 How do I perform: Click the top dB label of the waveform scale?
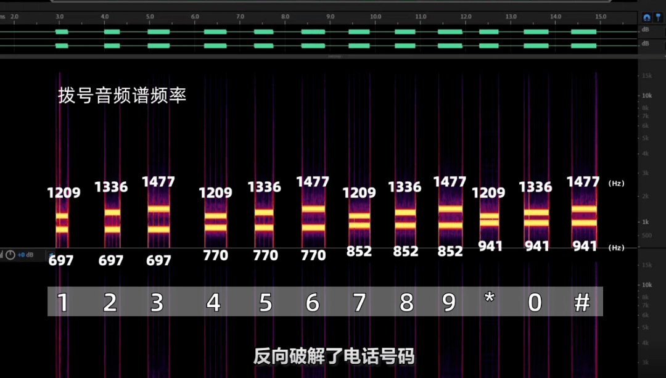click(x=645, y=30)
